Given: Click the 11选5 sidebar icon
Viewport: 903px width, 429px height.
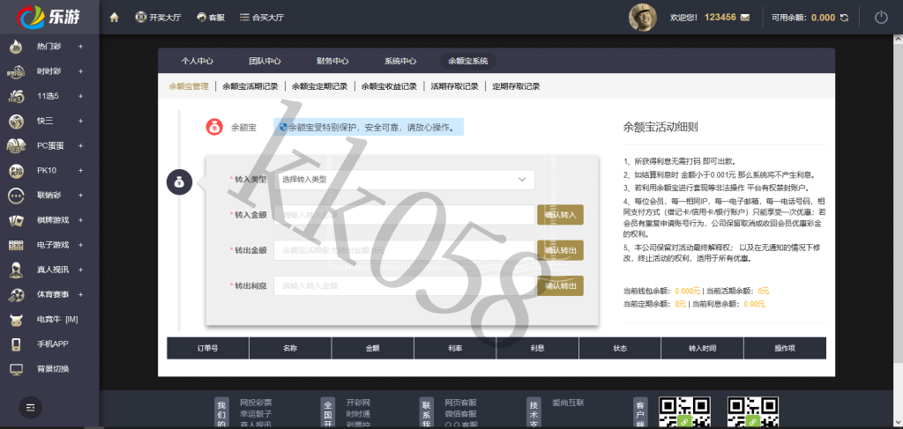Looking at the screenshot, I should (16, 96).
